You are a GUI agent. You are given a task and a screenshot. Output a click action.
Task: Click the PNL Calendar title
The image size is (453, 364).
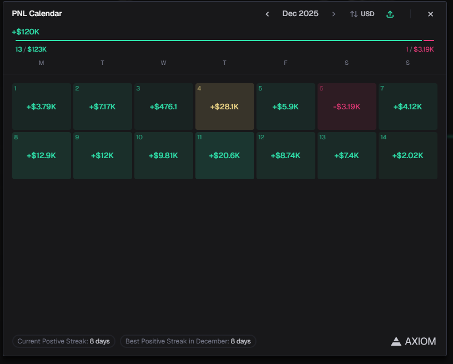[37, 13]
